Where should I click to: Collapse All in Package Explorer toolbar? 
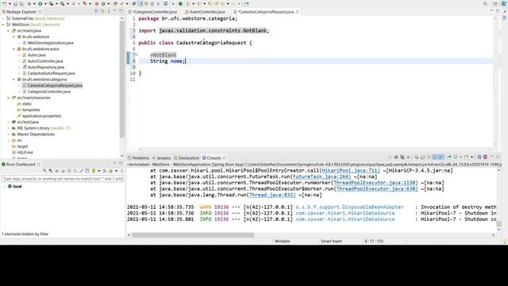click(97, 11)
